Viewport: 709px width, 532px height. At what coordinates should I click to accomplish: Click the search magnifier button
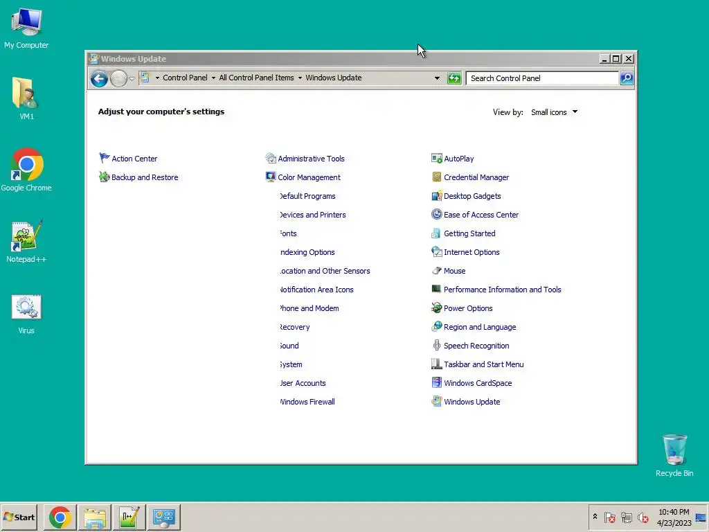pyautogui.click(x=627, y=78)
